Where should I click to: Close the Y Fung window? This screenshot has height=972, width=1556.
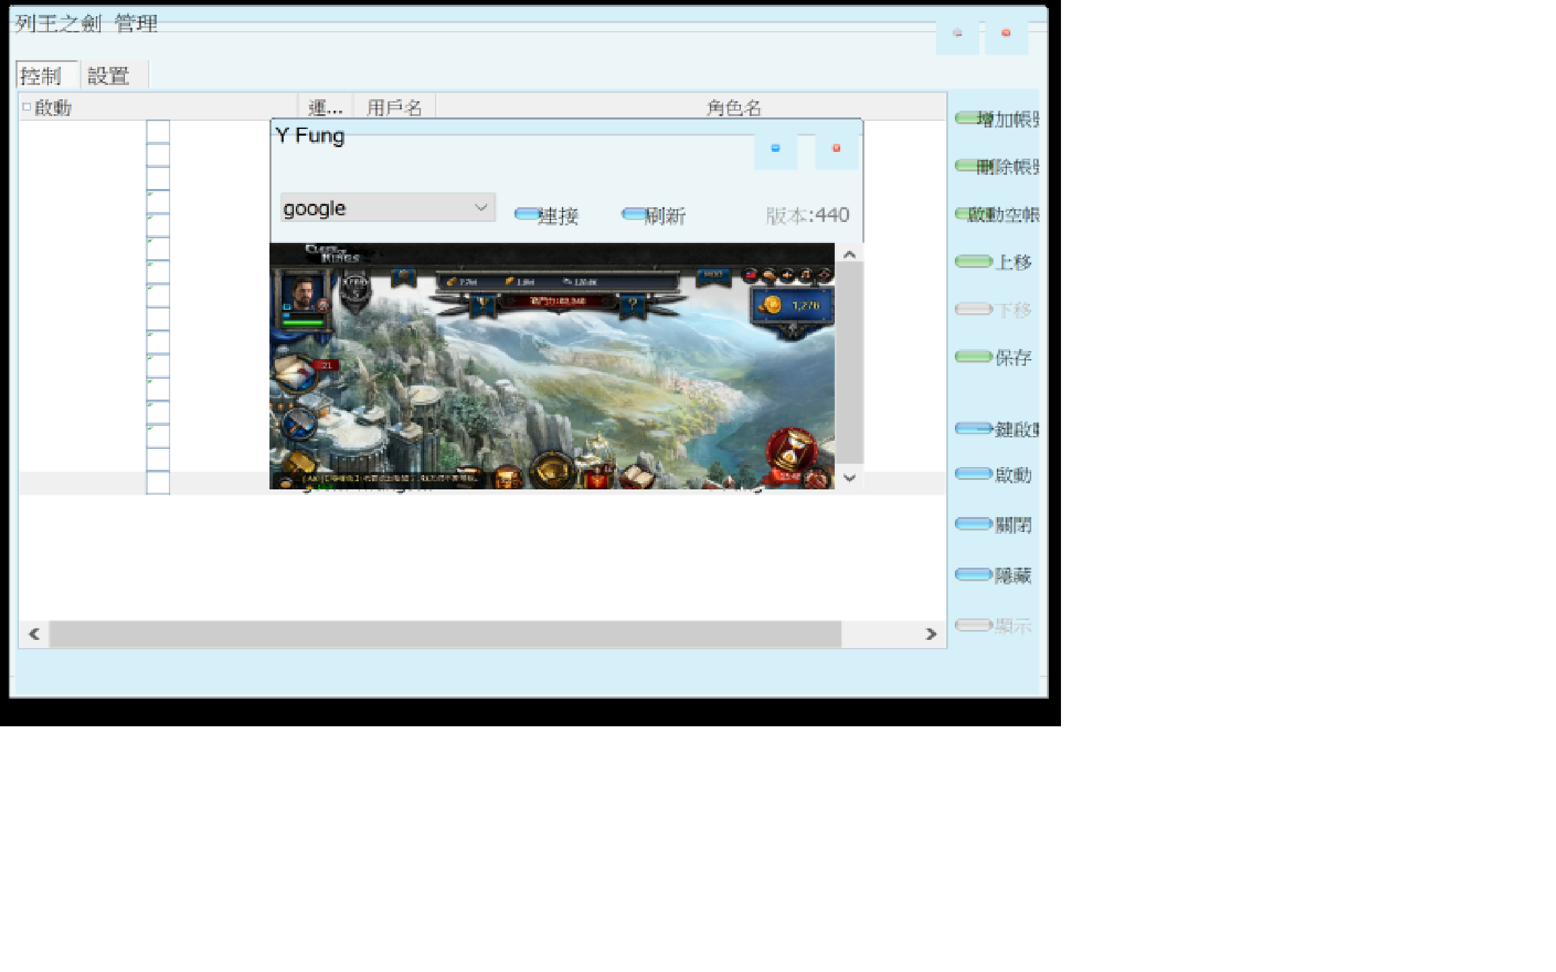click(x=836, y=148)
